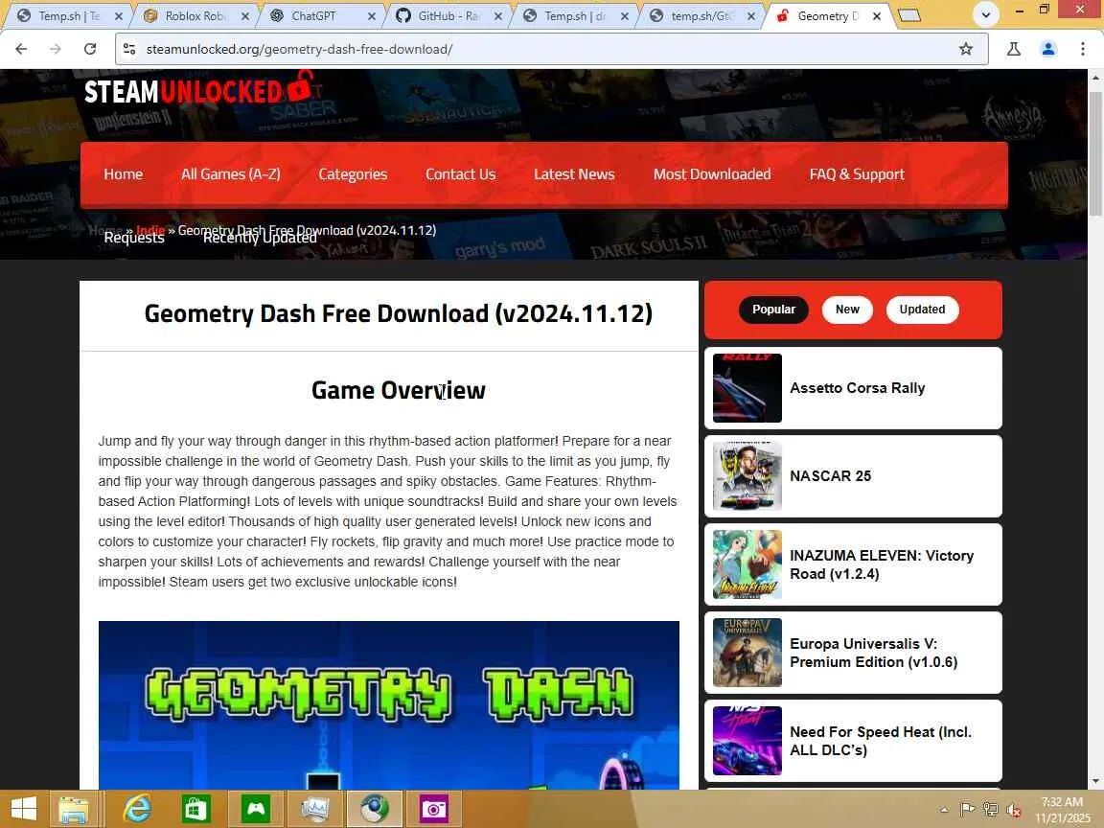The width and height of the screenshot is (1104, 828).
Task: Open the green Xbox Games taskbar icon
Action: coord(255,809)
